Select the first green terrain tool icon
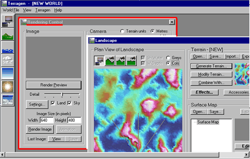The width and height of the screenshot is (250, 159). 110,60
